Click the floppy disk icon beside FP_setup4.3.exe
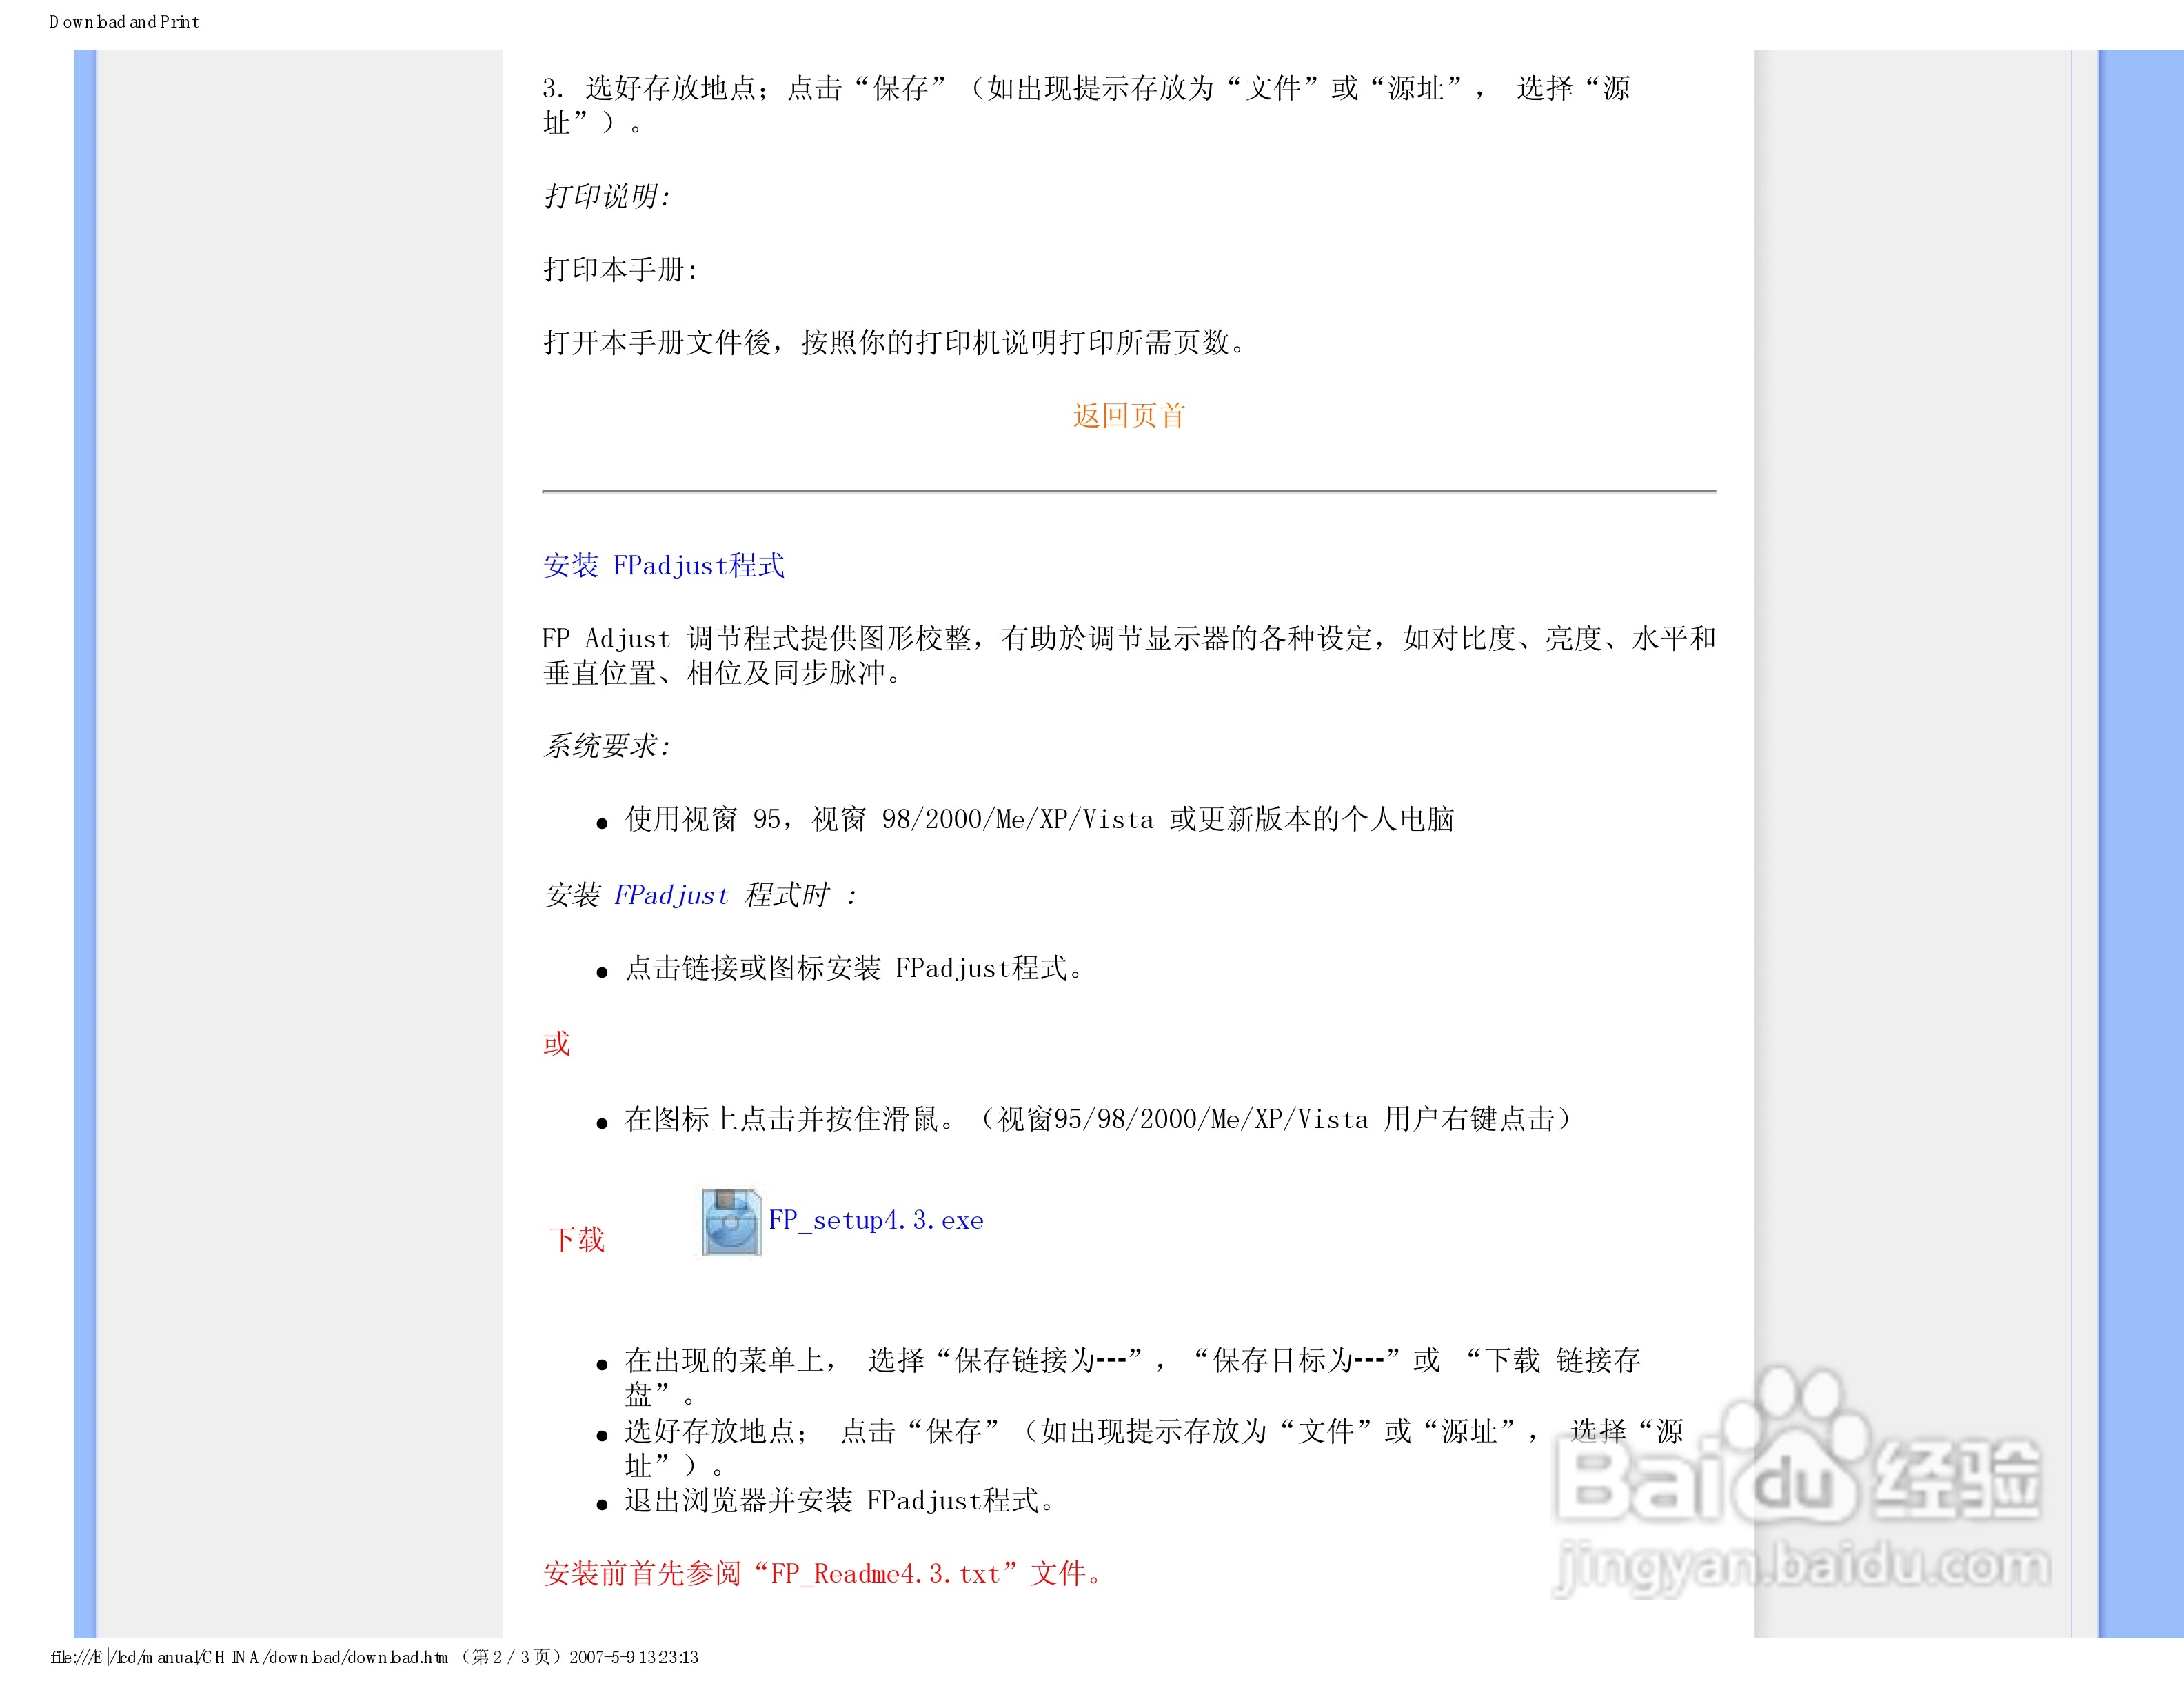The width and height of the screenshot is (2184, 1688). (730, 1222)
